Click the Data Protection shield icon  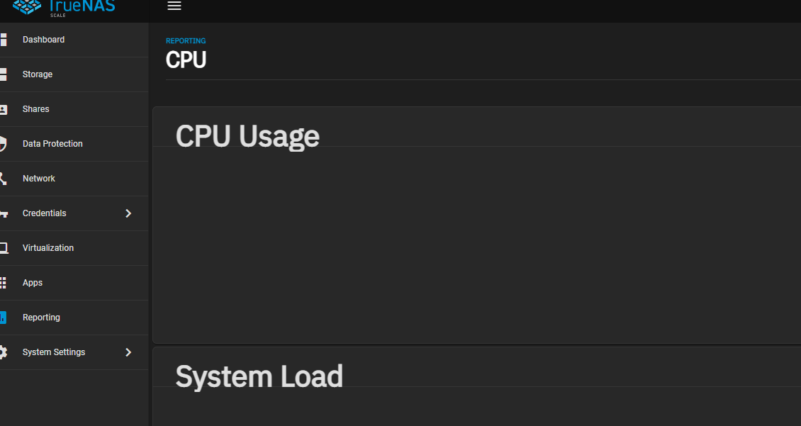3,143
